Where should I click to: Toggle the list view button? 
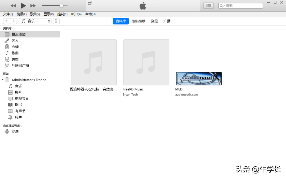click(208, 6)
